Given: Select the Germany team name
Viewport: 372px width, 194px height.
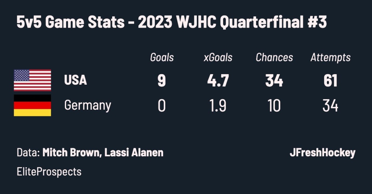Looking at the screenshot, I should click(88, 105).
